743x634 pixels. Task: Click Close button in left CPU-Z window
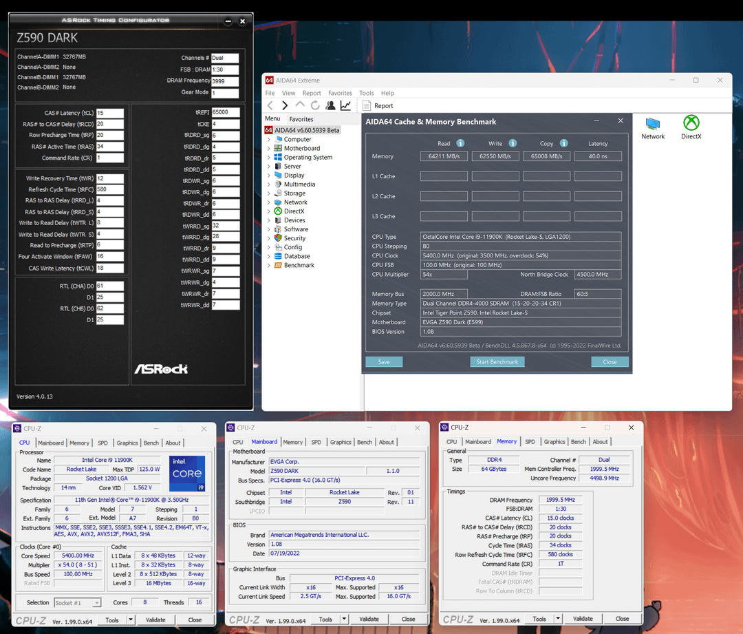coord(195,620)
